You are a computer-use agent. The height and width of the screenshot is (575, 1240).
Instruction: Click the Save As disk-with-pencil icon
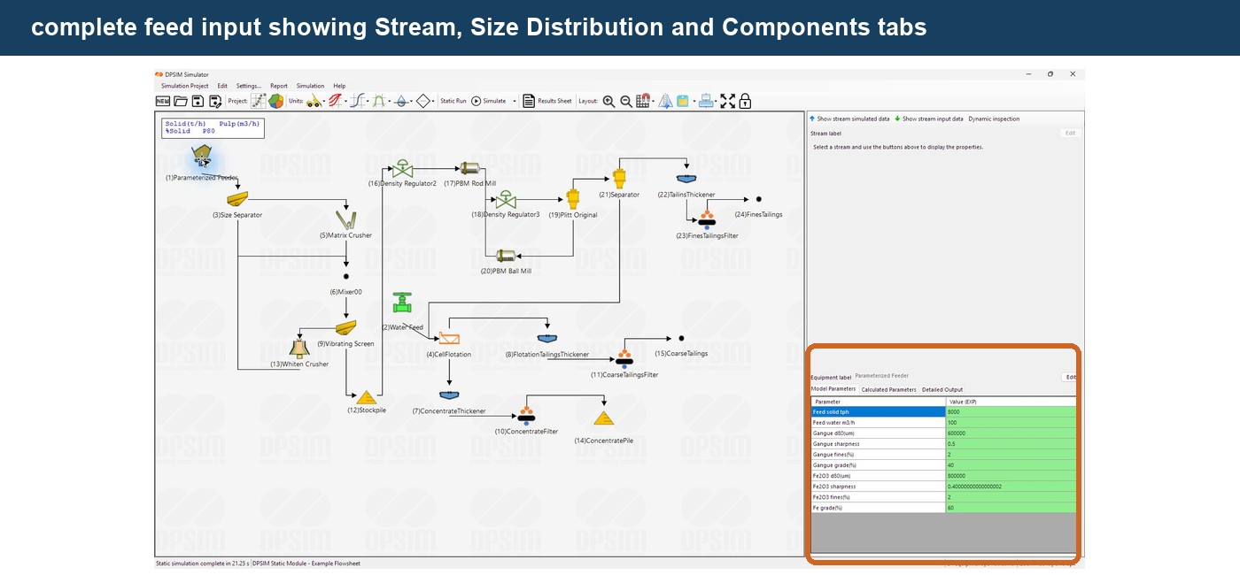tap(215, 101)
